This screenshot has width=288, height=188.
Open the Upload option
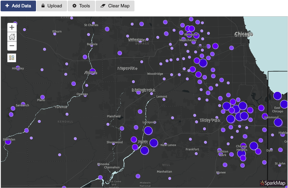coord(52,6)
